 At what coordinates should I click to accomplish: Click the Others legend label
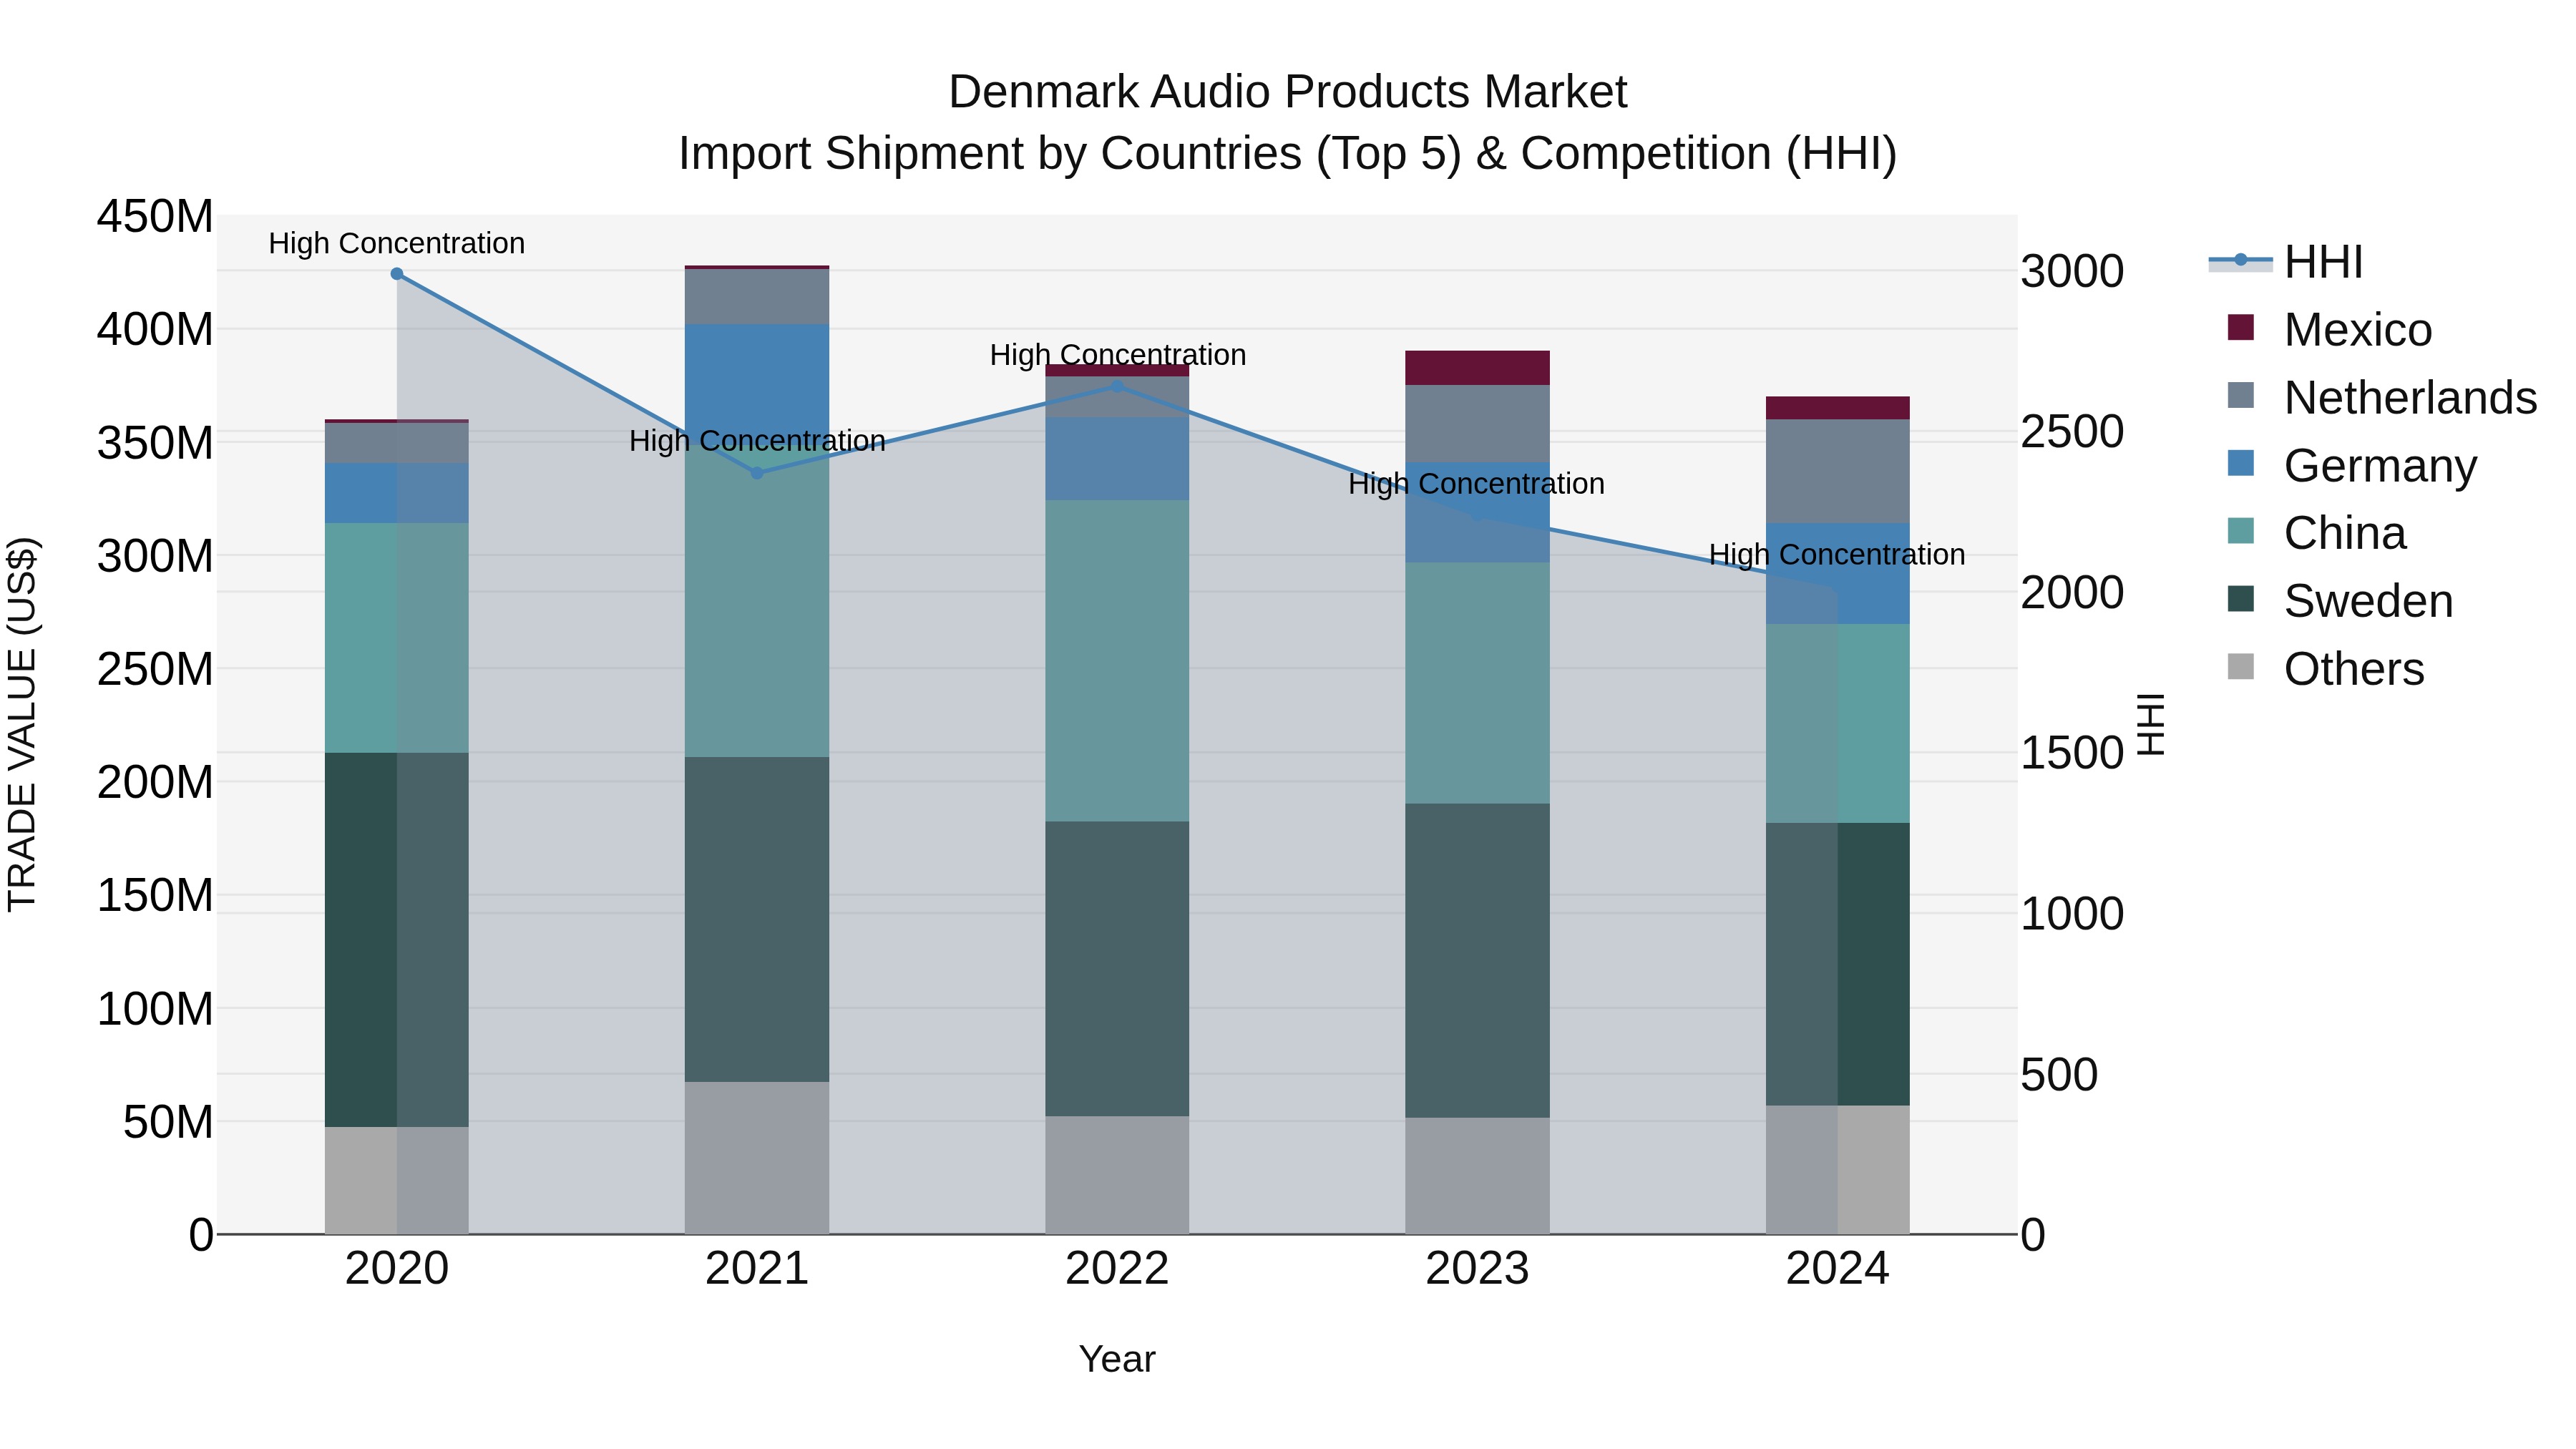click(x=2354, y=669)
